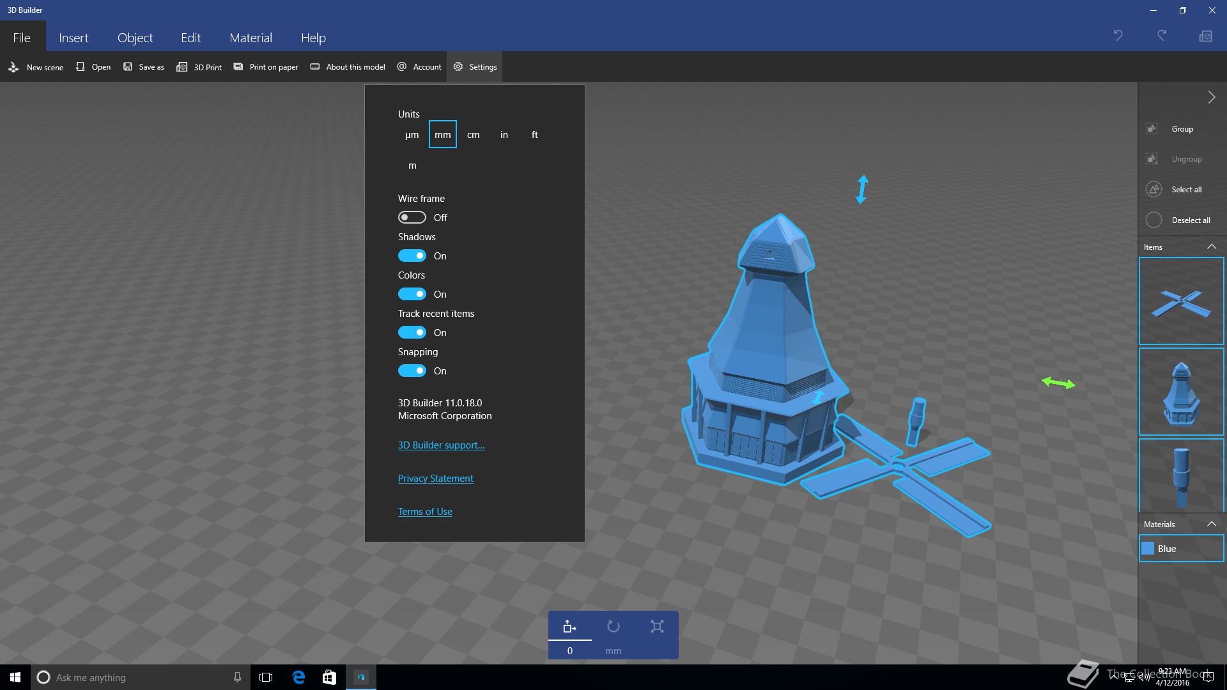The width and height of the screenshot is (1227, 690).
Task: Open a file with the Open icon
Action: (80, 66)
